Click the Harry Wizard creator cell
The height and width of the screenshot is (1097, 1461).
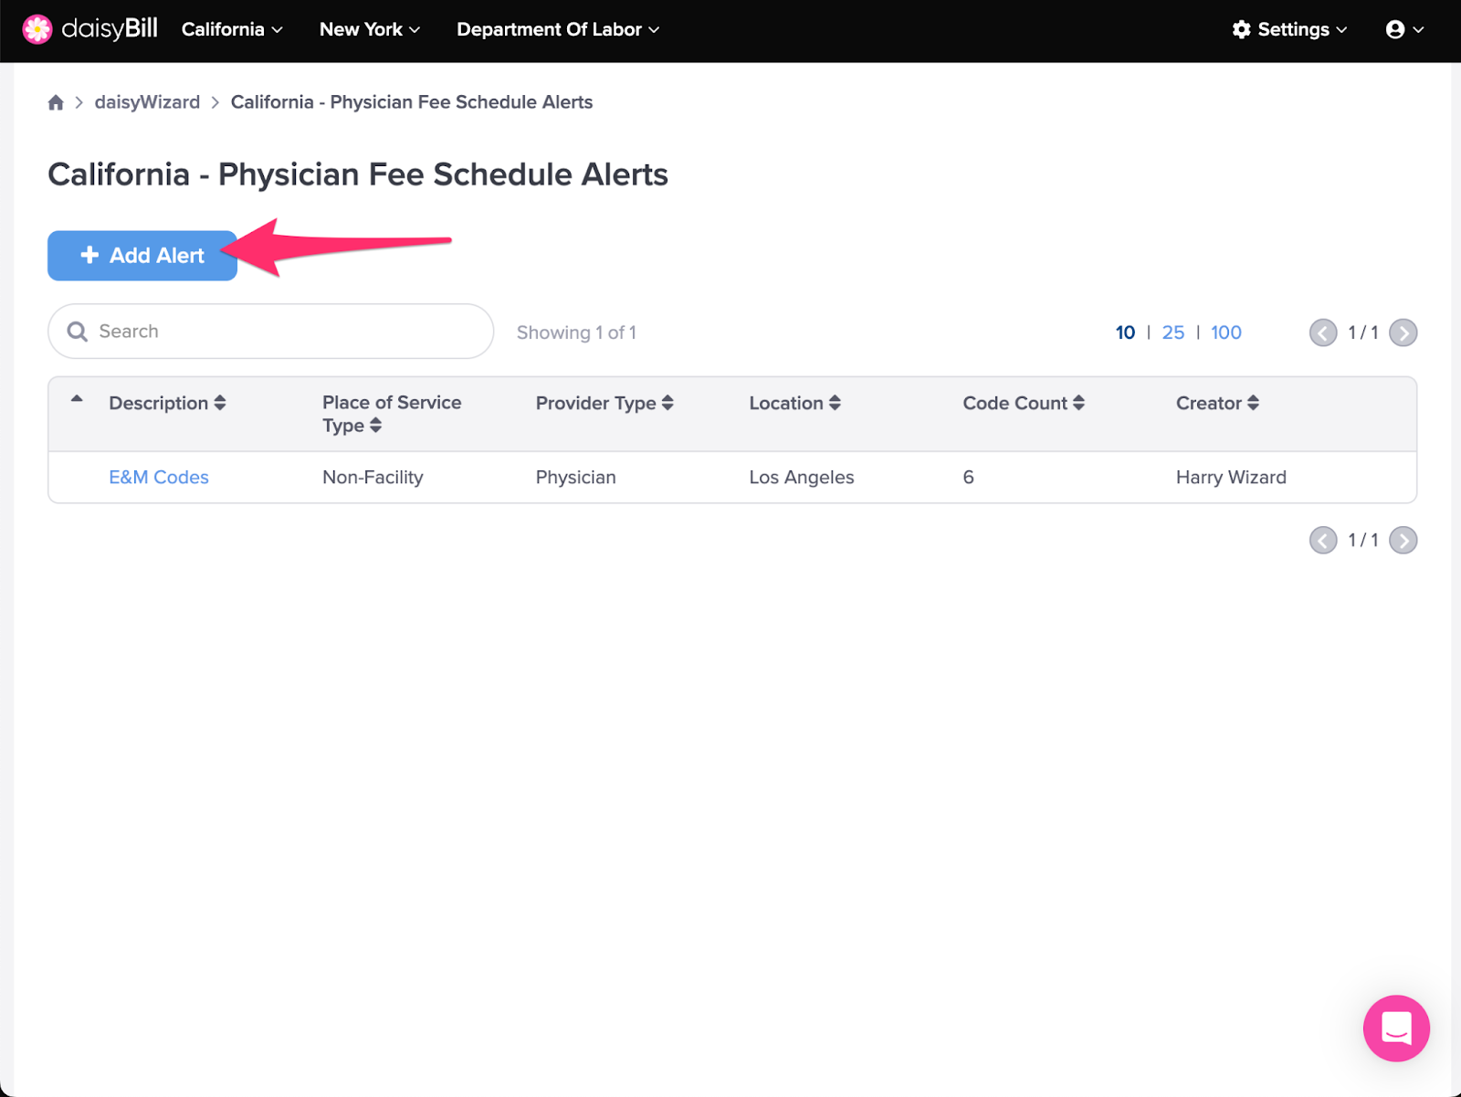tap(1231, 478)
